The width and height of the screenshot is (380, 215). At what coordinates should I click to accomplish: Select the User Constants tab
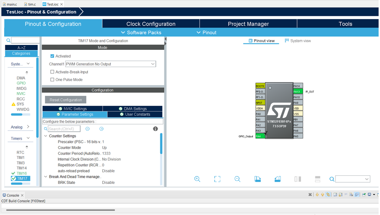click(135, 115)
